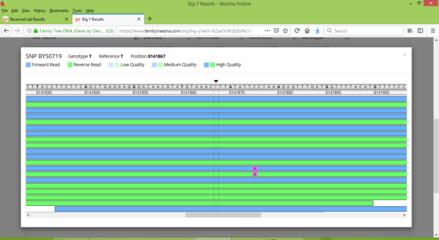Click the Family Tree DNA site identity label
This screenshot has height=240, width=439.
(x=76, y=31)
